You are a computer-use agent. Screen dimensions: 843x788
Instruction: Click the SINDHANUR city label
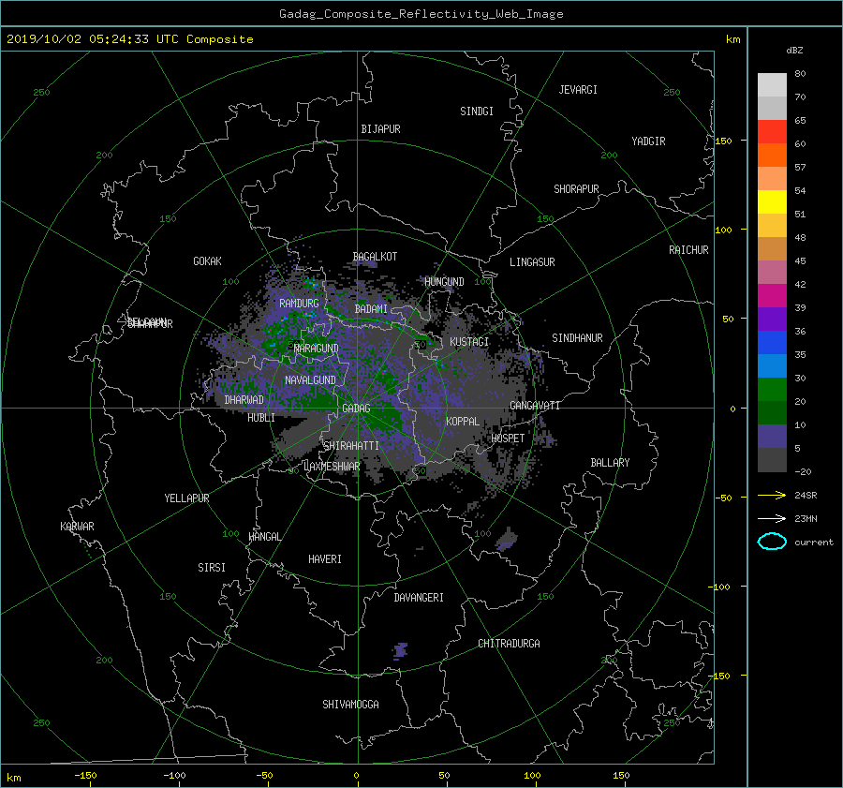pyautogui.click(x=577, y=338)
